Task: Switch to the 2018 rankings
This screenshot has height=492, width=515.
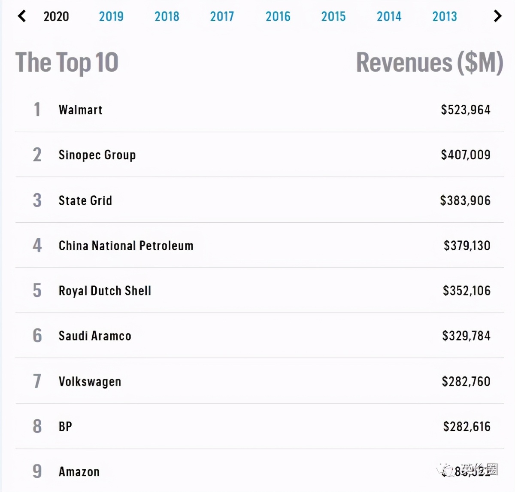Action: click(x=167, y=16)
